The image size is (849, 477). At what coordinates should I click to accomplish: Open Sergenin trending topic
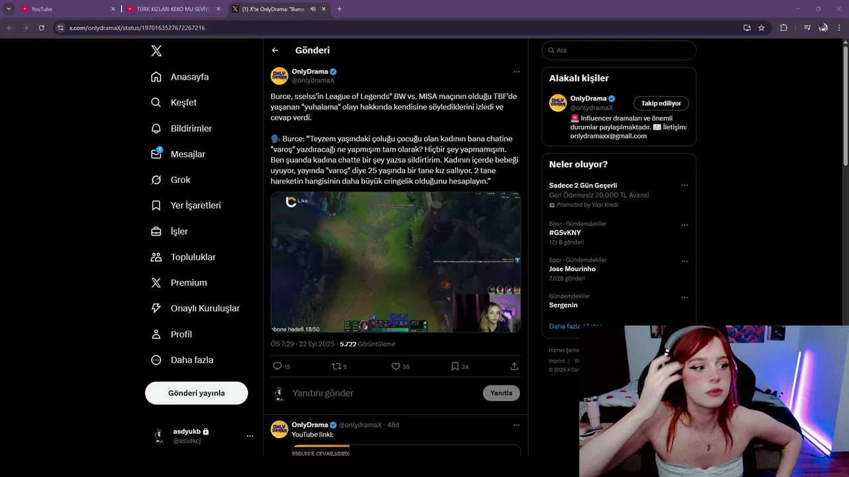tap(563, 305)
